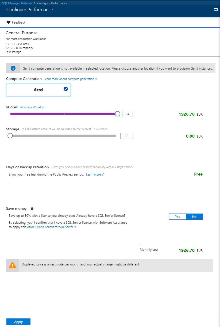Click the vCores value input box
Screen dimensions: 220x327
[x=128, y=114]
